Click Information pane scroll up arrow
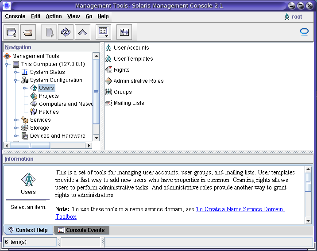 coord(308,170)
